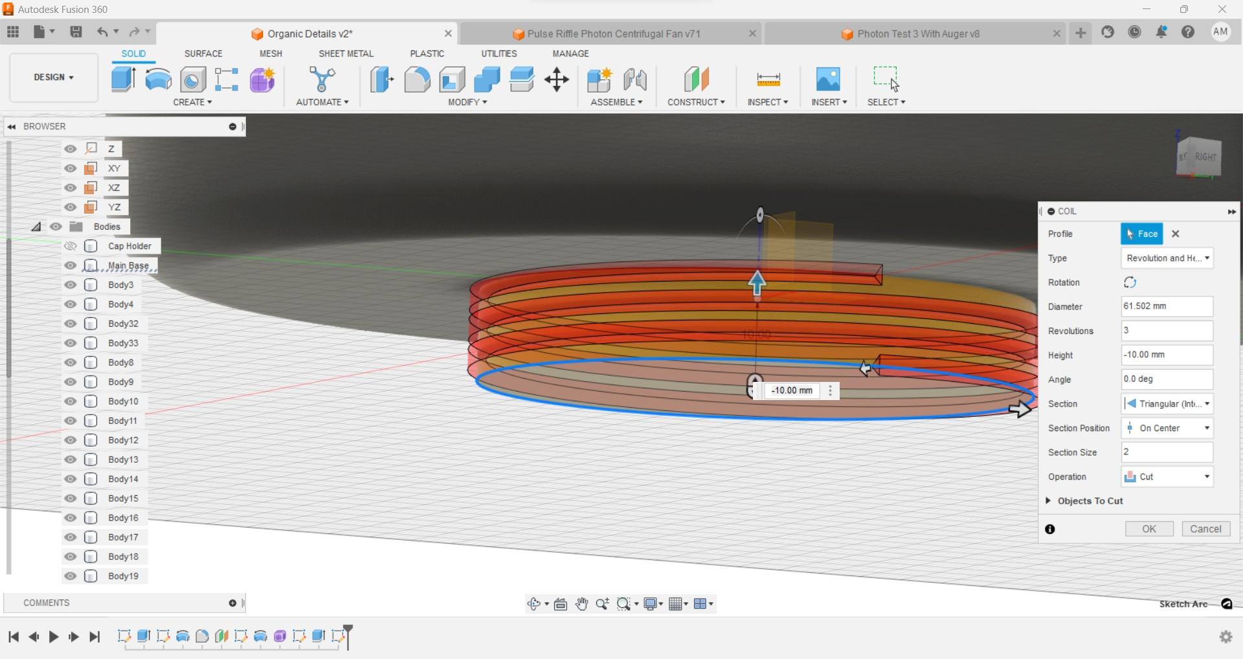This screenshot has width=1243, height=659.
Task: Switch to the SHEET METAL tab
Action: tap(346, 54)
